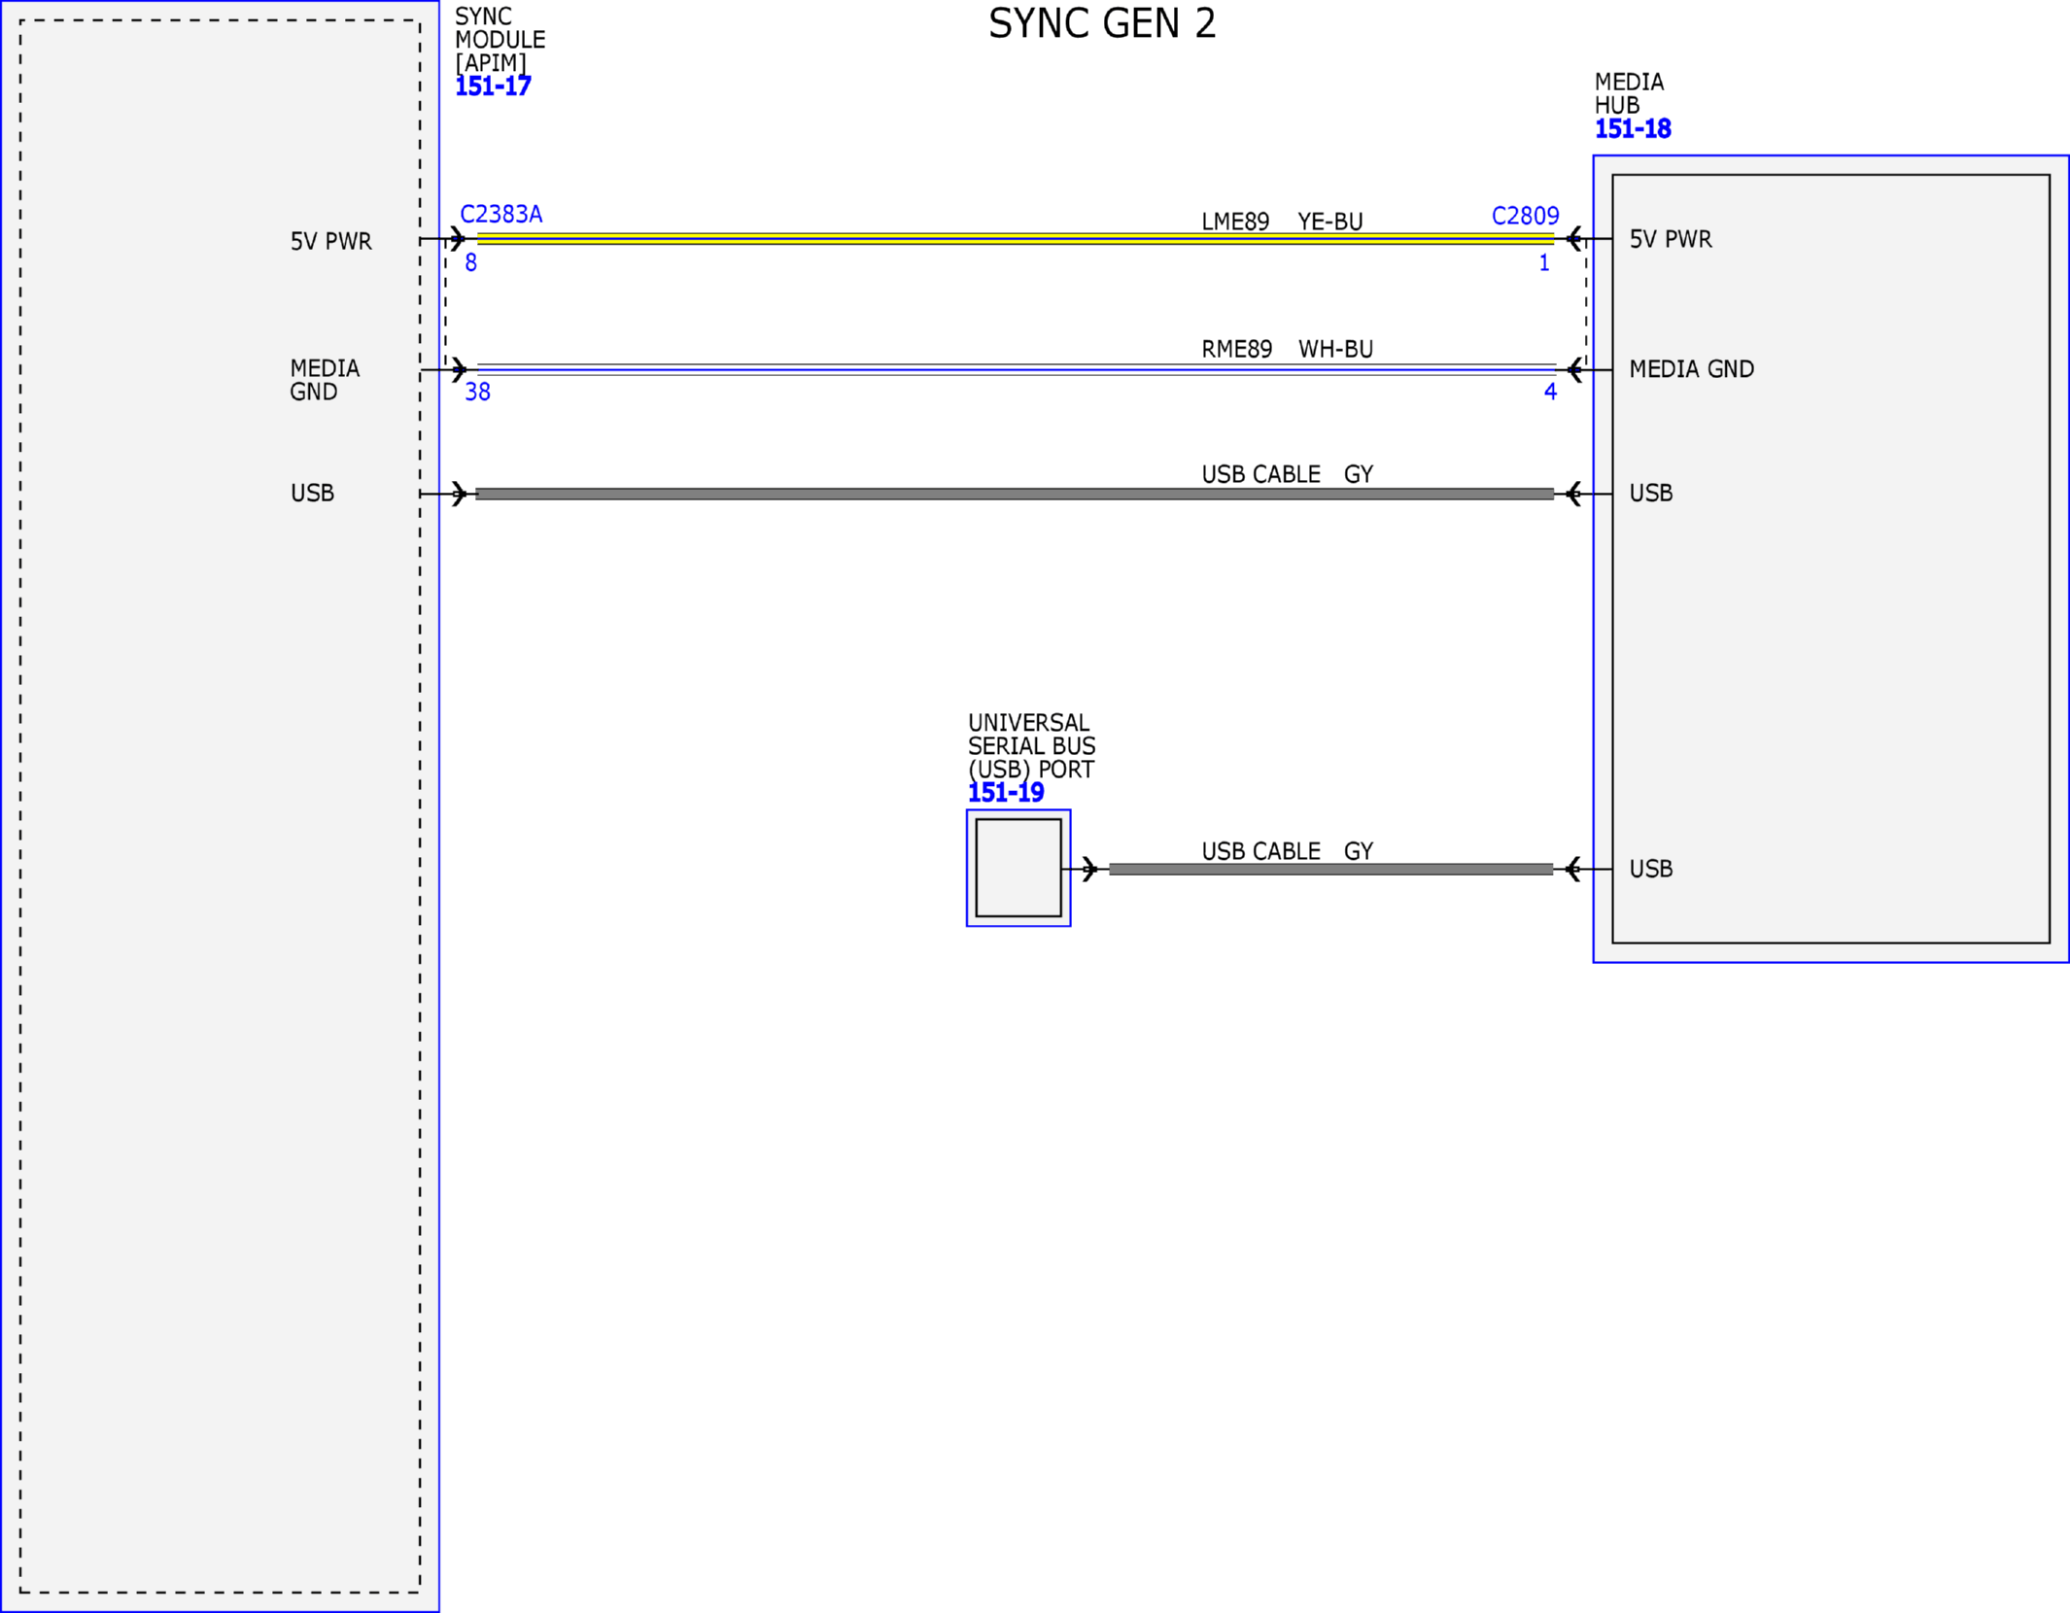The height and width of the screenshot is (1613, 2070).
Task: Click pin number 38 on SYNC module
Action: (477, 392)
